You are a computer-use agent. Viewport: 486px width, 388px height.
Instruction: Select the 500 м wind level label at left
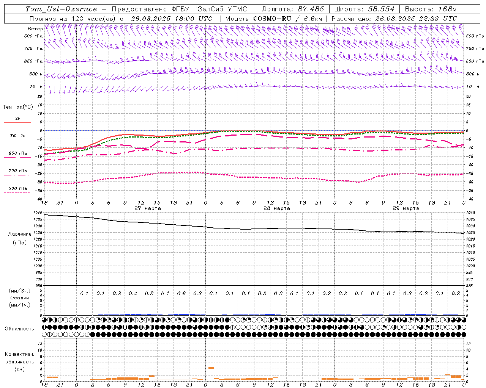(36, 74)
